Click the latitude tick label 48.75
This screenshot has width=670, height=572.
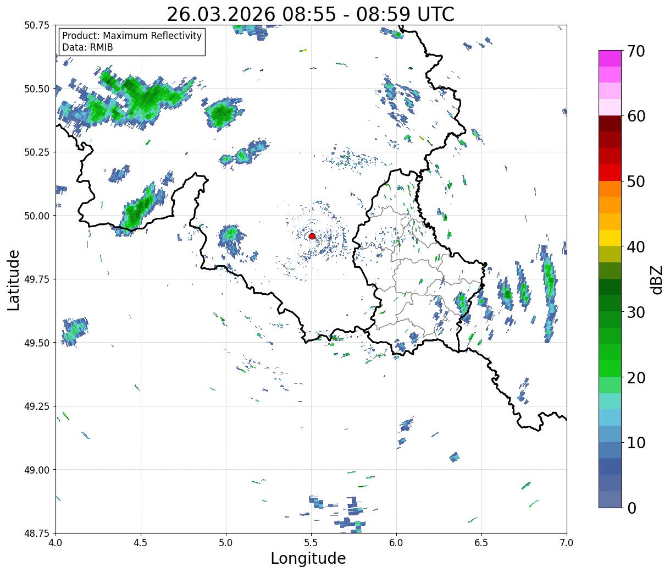click(x=37, y=533)
